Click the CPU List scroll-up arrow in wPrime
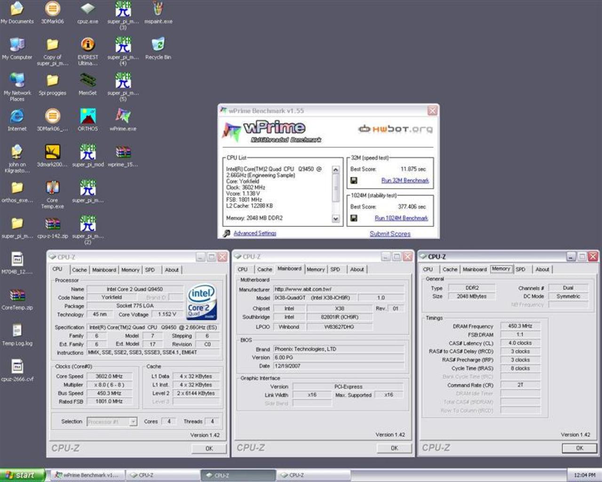This screenshot has height=482, width=602. pos(336,169)
